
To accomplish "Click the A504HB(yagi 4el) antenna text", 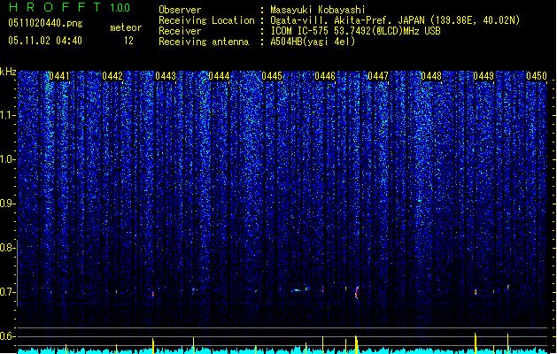I will click(x=313, y=42).
